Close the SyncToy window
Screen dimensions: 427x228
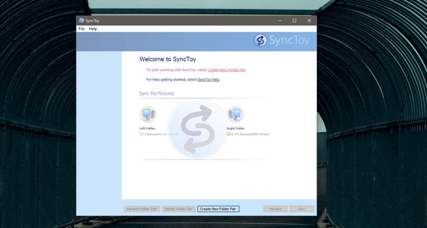(x=309, y=20)
